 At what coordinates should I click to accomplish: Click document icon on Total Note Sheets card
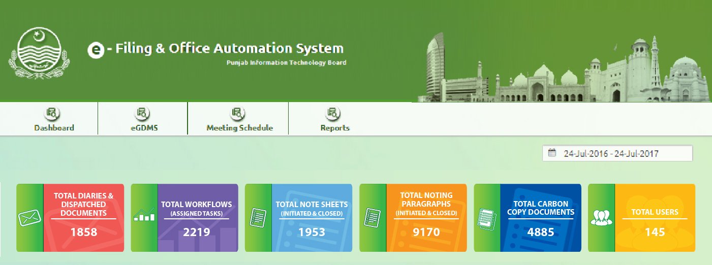point(258,218)
